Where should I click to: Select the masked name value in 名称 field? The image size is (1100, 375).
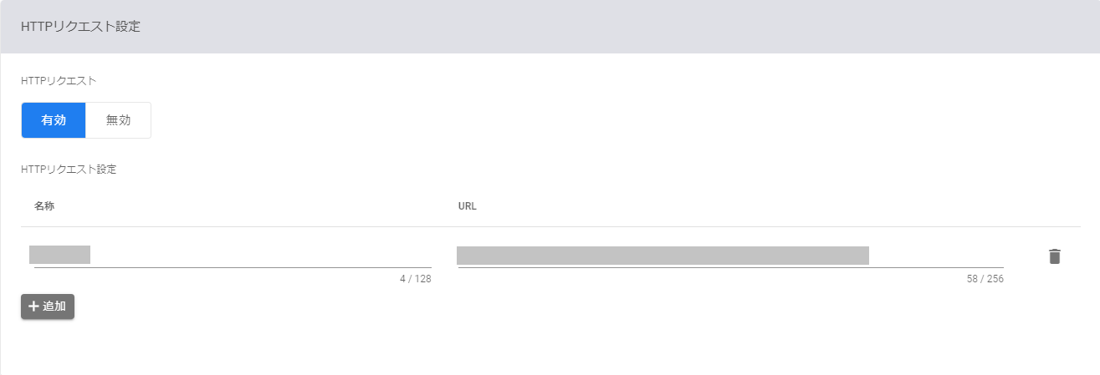tap(59, 255)
